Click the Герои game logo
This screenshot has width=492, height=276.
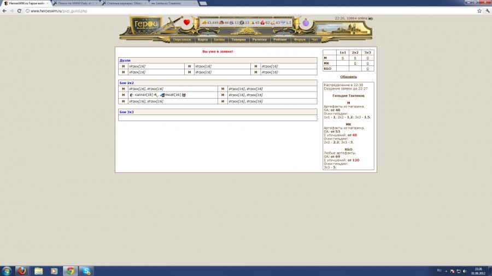point(146,25)
